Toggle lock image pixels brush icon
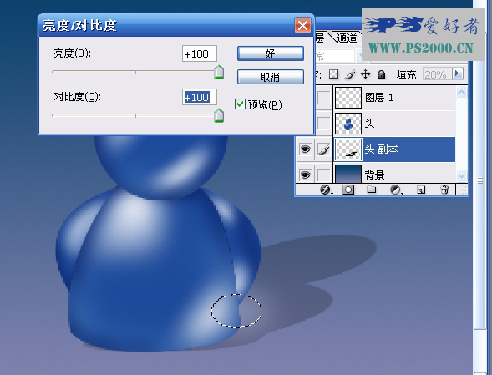Image resolution: width=492 pixels, height=375 pixels. coord(350,74)
